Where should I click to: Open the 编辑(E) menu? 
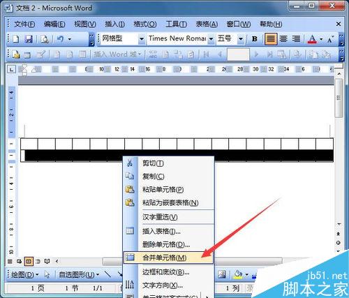54,24
